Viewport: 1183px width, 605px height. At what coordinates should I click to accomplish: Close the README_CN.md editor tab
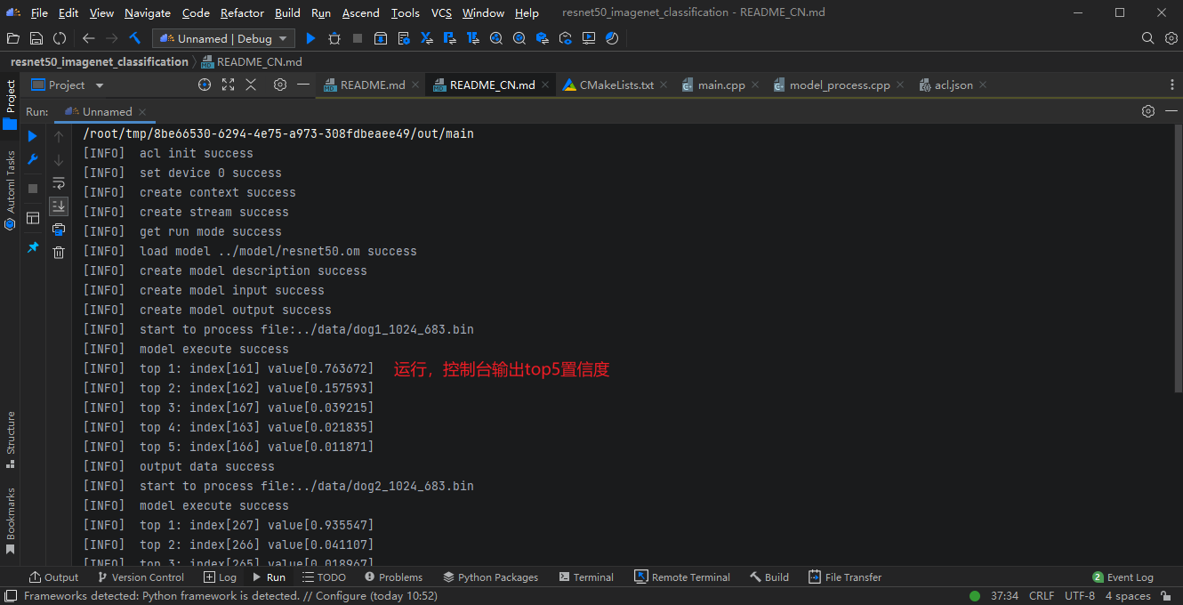click(x=545, y=85)
